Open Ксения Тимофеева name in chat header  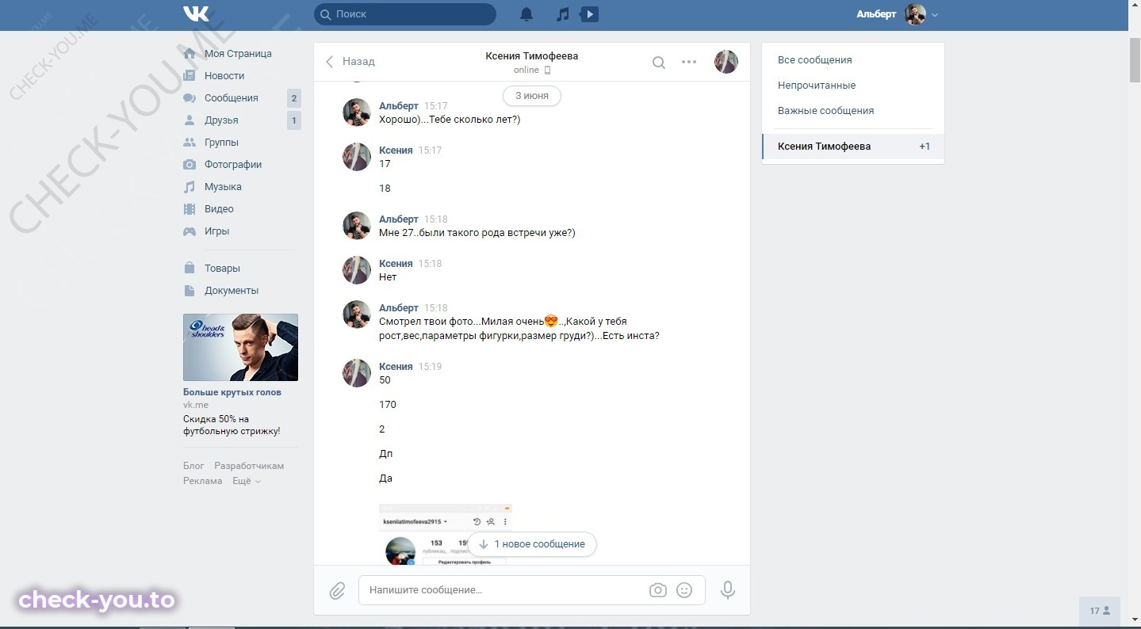532,56
